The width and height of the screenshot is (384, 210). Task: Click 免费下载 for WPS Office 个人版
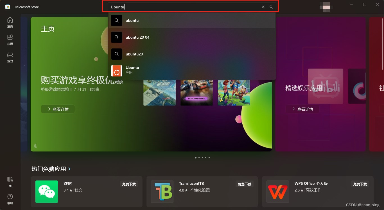360,184
